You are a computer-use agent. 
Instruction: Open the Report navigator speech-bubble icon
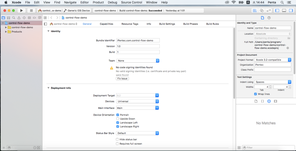coord(39,18)
